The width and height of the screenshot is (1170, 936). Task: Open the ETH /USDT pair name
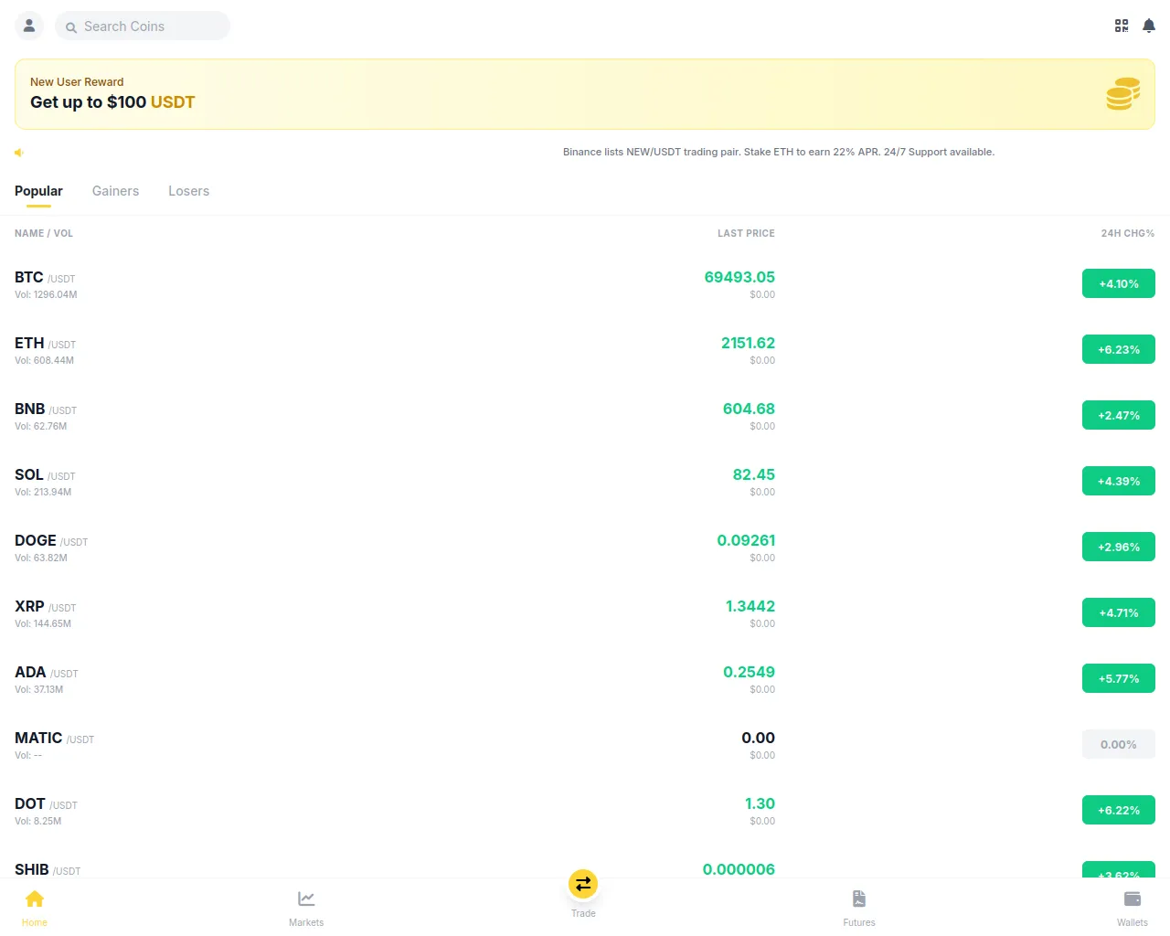tap(46, 343)
